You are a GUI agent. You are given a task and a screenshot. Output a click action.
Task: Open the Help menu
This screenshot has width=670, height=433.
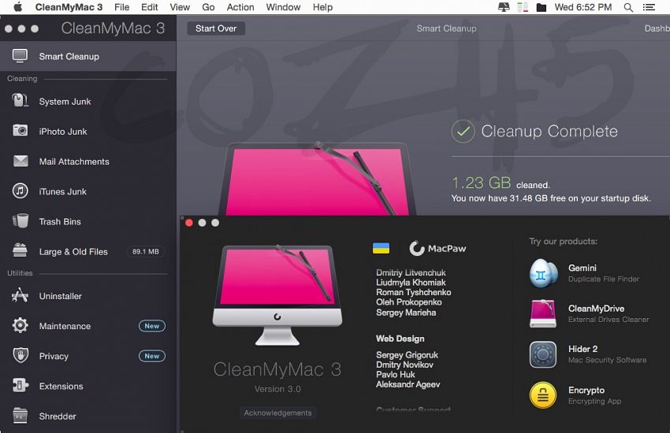coord(322,7)
